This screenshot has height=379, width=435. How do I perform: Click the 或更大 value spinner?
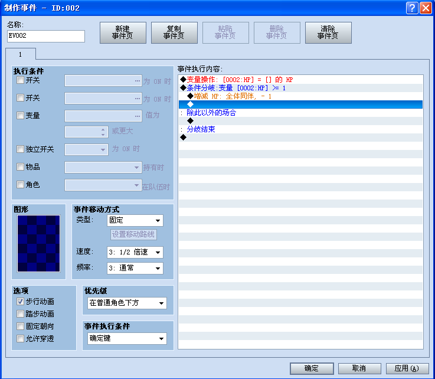pyautogui.click(x=86, y=132)
